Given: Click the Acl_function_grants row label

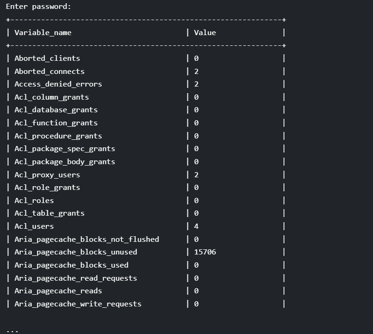Looking at the screenshot, I should point(56,123).
